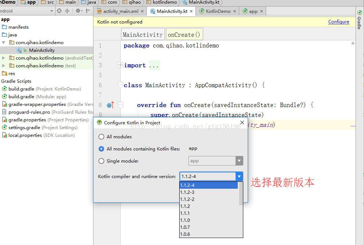Select MainActivity in the project tree
This screenshot has width=364, height=245.
[x=46, y=50]
